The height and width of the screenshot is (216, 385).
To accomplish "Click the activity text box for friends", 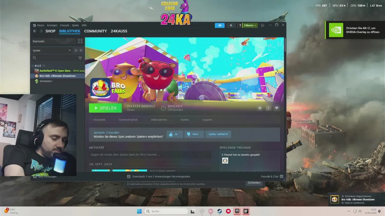I will (x=150, y=154).
